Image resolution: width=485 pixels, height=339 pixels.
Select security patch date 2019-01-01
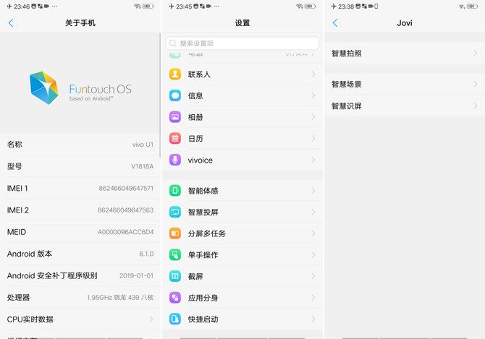click(x=136, y=275)
